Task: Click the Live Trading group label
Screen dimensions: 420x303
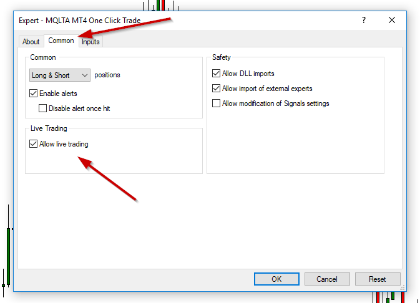Action: 49,128
